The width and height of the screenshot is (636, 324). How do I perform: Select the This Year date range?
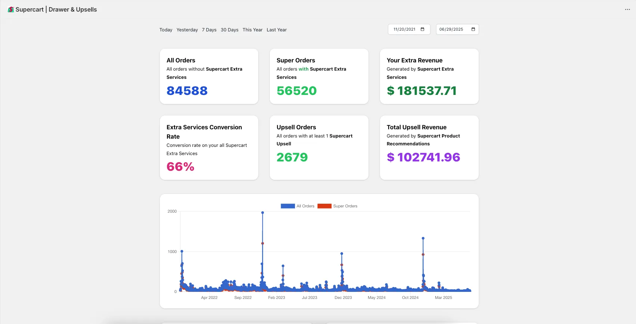tap(253, 30)
